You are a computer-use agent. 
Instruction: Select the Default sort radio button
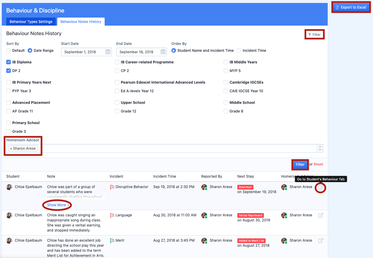[x=9, y=51]
